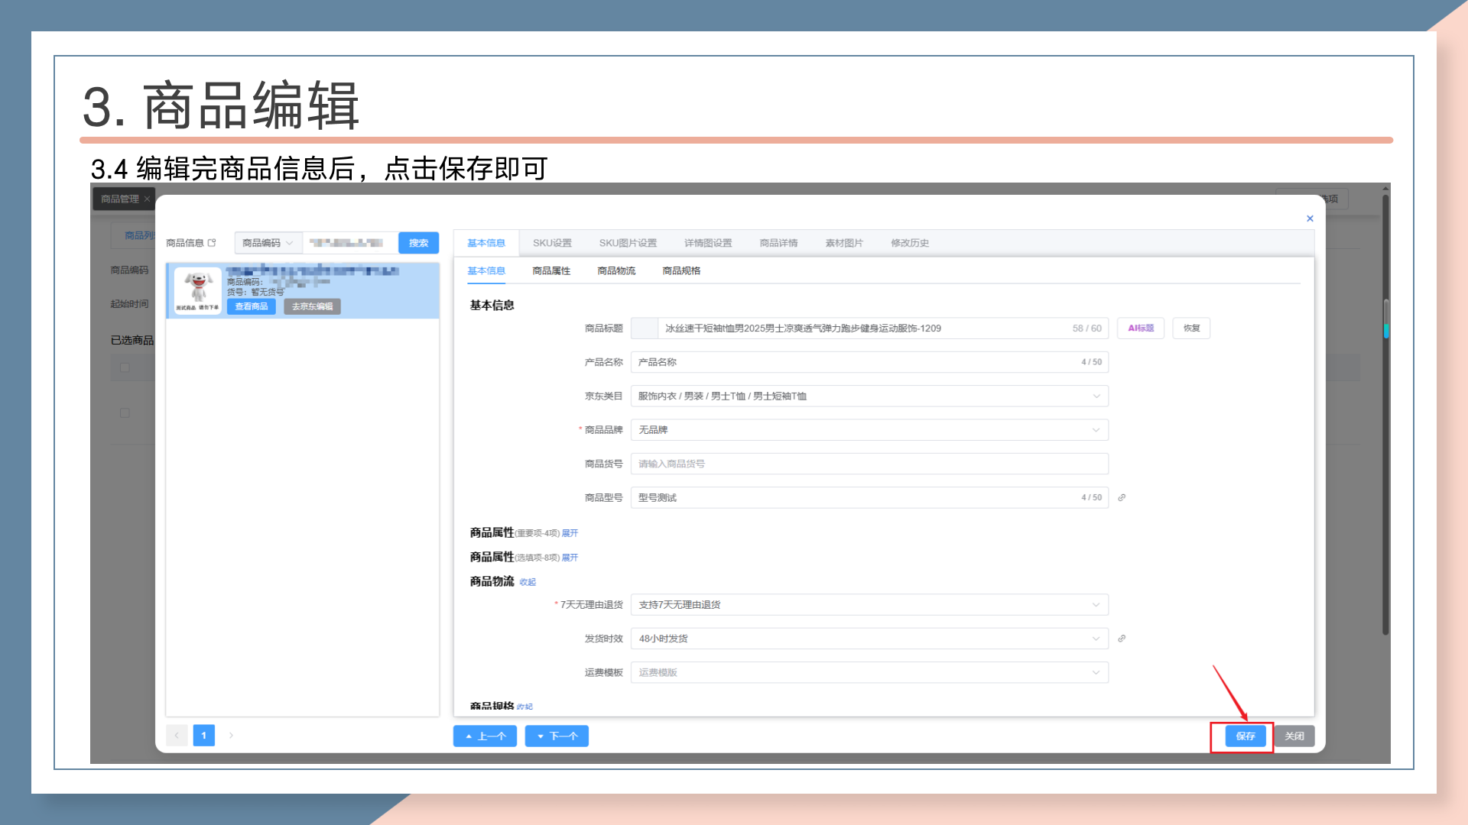Open the 商品编码 search type dropdown
The image size is (1468, 825).
(x=268, y=243)
